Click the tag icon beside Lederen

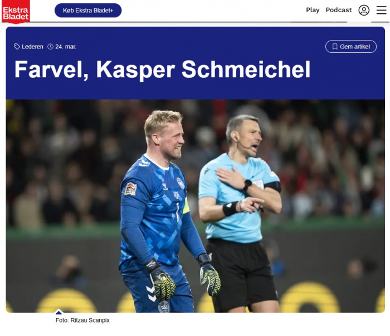[x=17, y=46]
